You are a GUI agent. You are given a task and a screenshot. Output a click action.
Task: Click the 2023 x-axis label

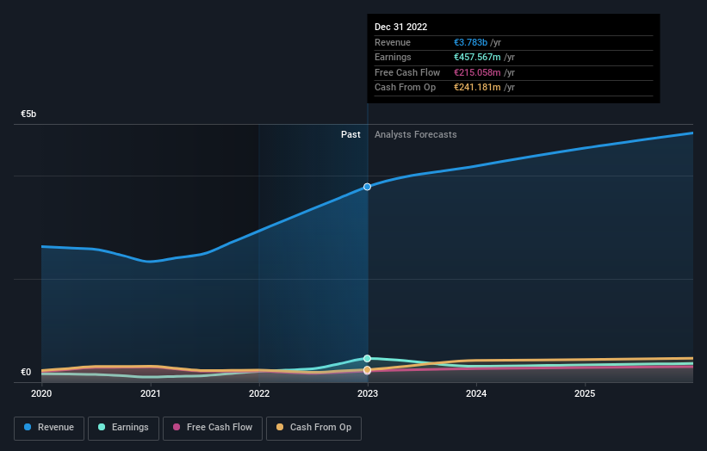click(368, 394)
